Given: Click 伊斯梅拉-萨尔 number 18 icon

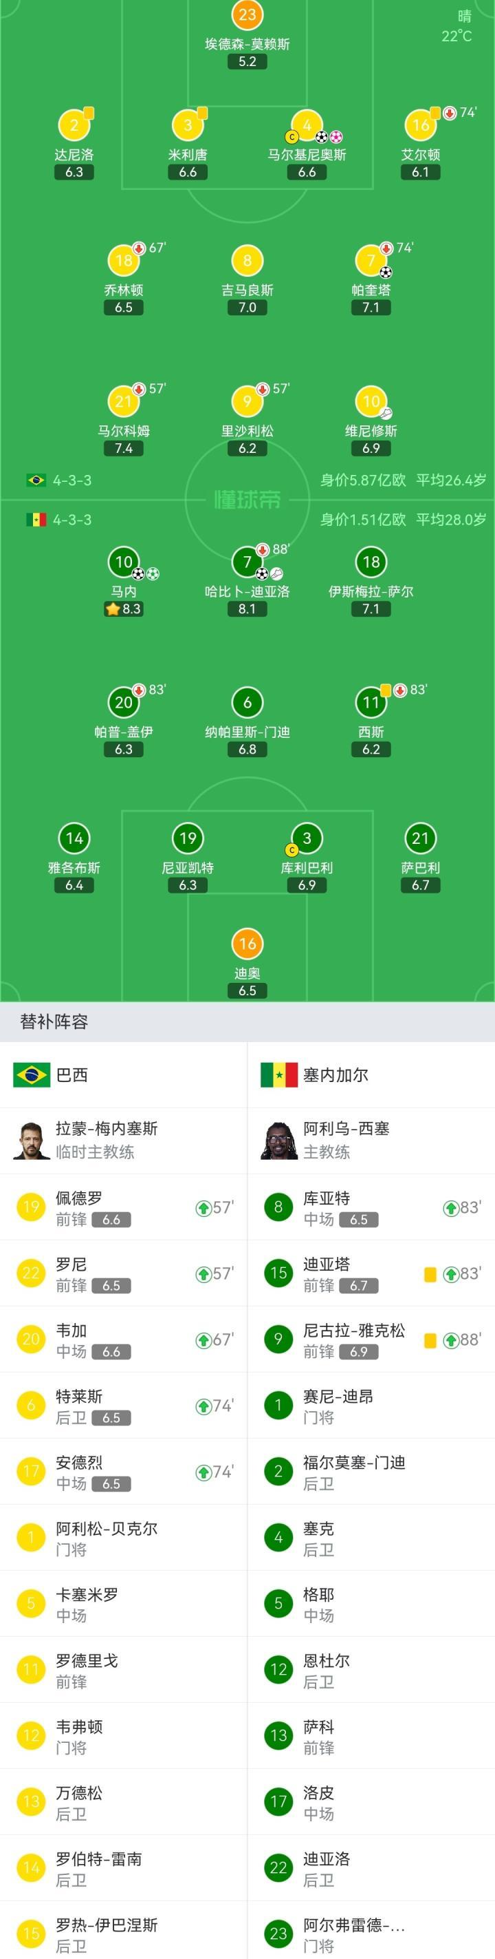Looking at the screenshot, I should 371,562.
